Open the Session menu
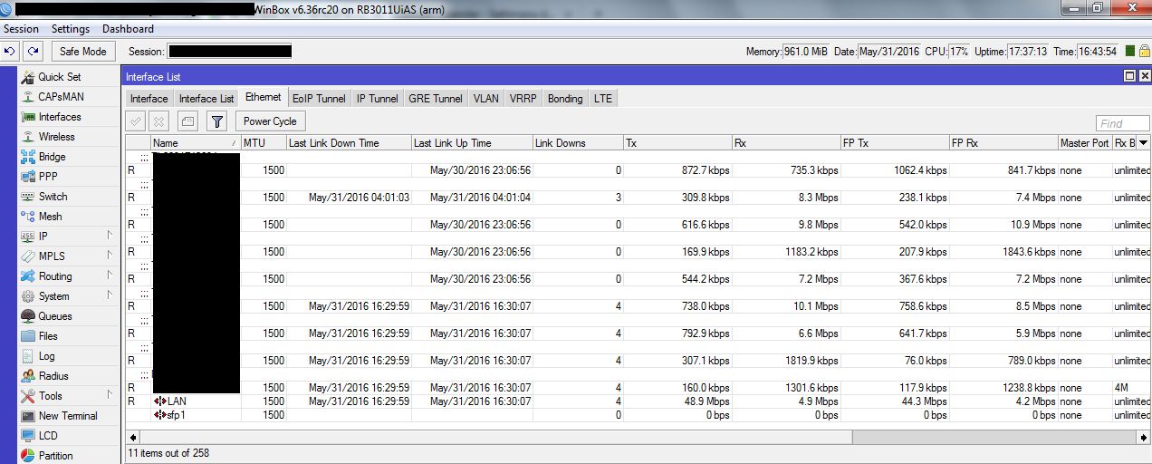Screen dimensions: 1152x464 coord(21,29)
